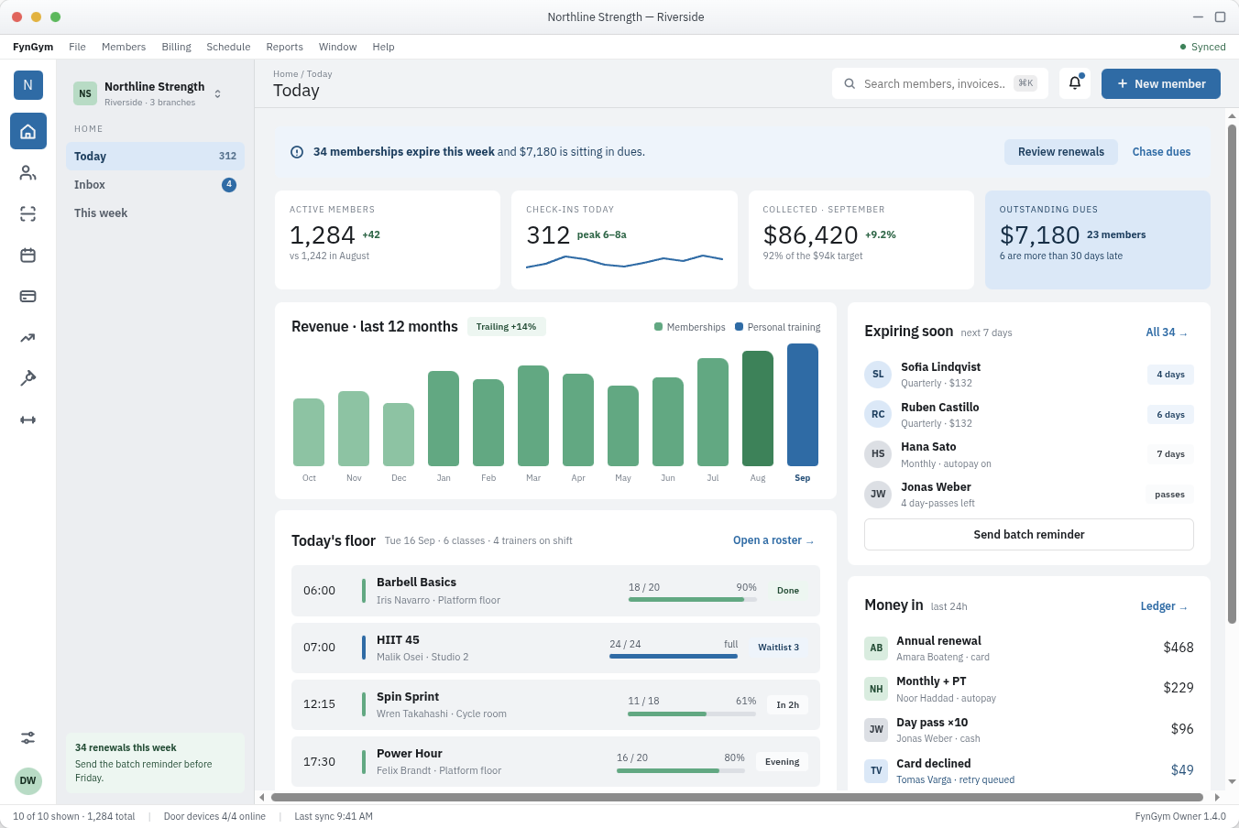Image resolution: width=1239 pixels, height=828 pixels.
Task: Open the Members people icon in sidebar
Action: pos(28,172)
